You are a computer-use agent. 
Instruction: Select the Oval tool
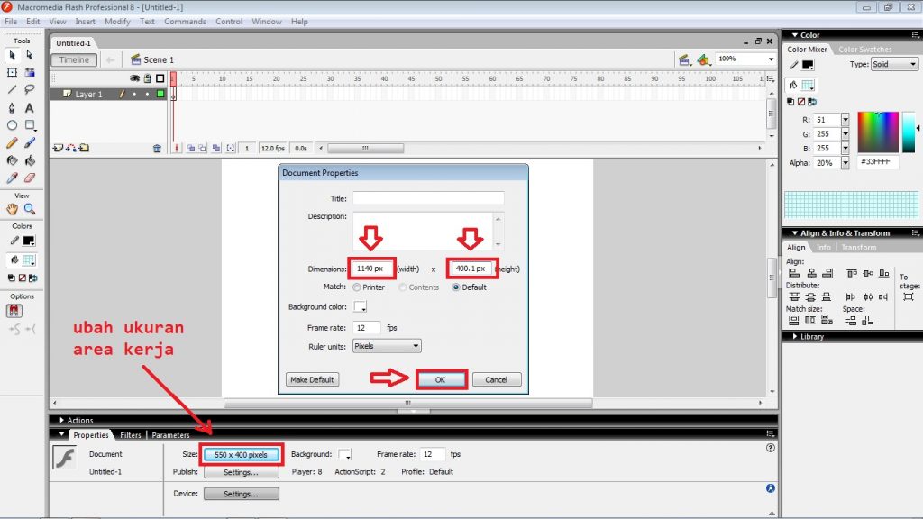point(12,125)
